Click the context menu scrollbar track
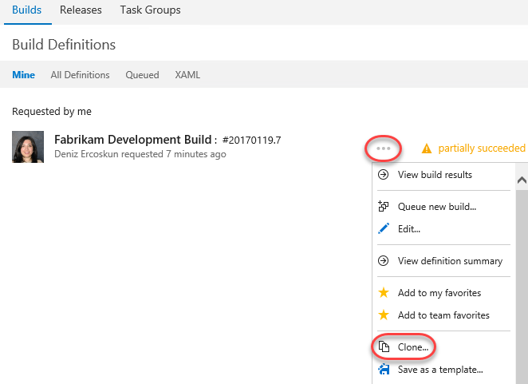The height and width of the screenshot is (384, 528). tap(522, 287)
